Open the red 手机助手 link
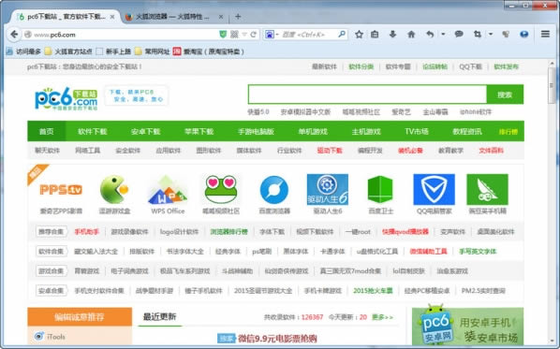The width and height of the screenshot is (560, 349). pos(87,232)
